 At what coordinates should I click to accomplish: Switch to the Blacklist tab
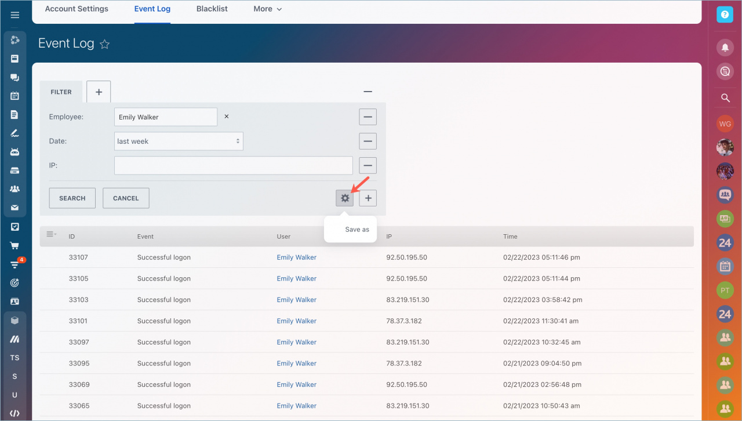pos(212,9)
